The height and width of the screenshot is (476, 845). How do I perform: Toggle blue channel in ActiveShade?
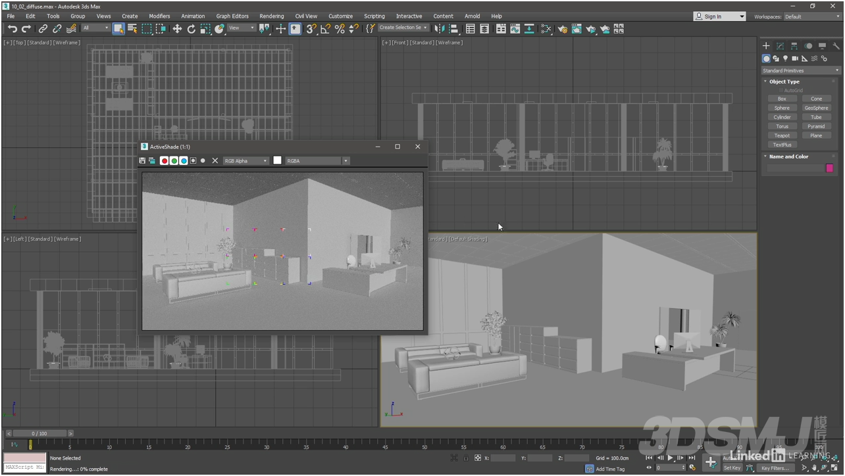184,160
